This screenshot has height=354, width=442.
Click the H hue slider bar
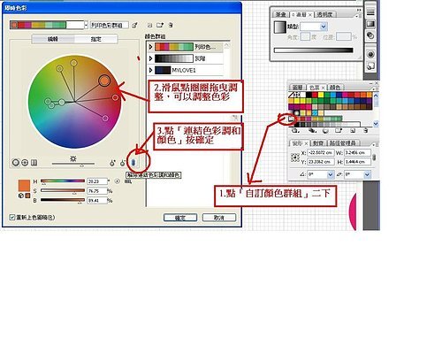(63, 181)
